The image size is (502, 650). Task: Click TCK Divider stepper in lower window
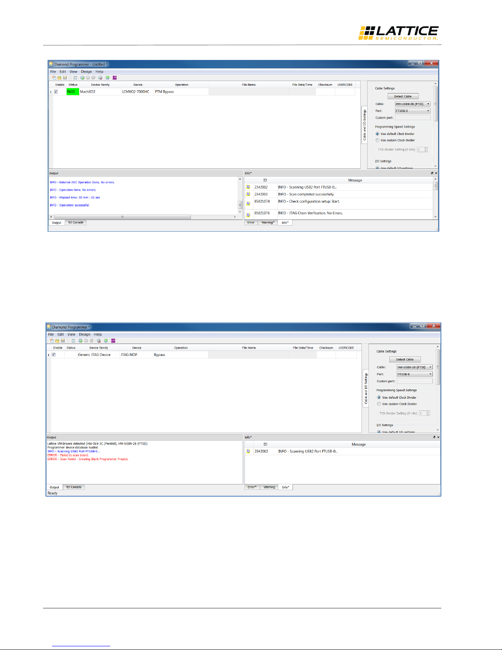coord(428,413)
